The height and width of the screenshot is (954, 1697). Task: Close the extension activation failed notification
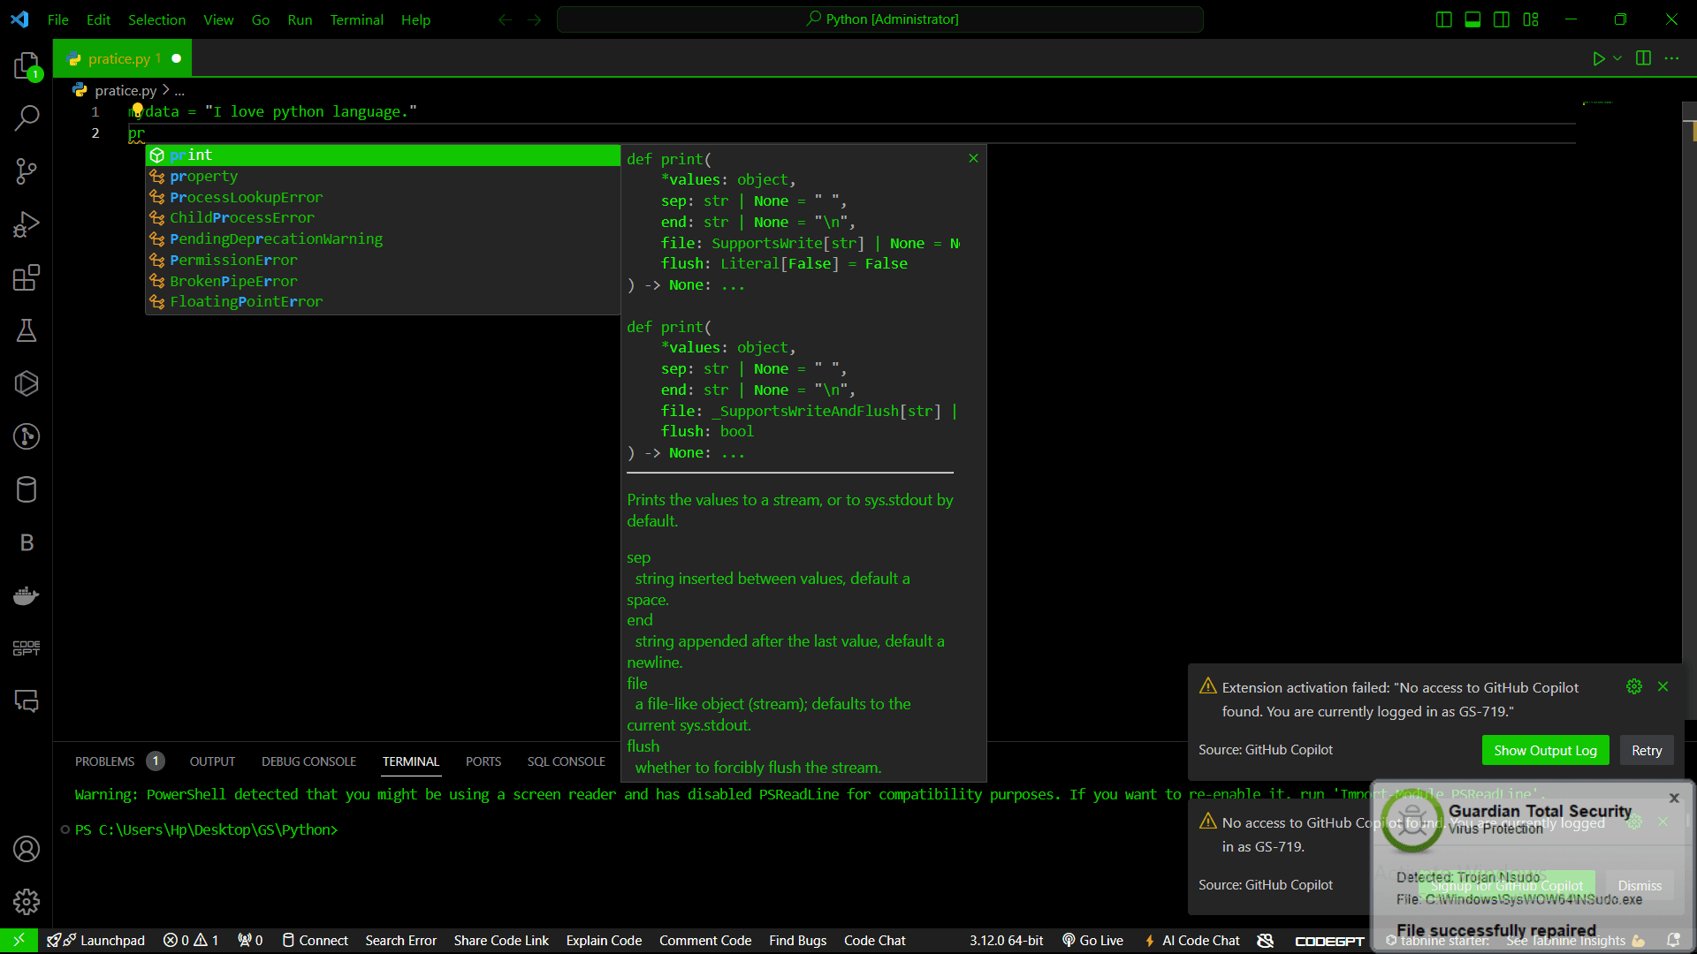1663,686
